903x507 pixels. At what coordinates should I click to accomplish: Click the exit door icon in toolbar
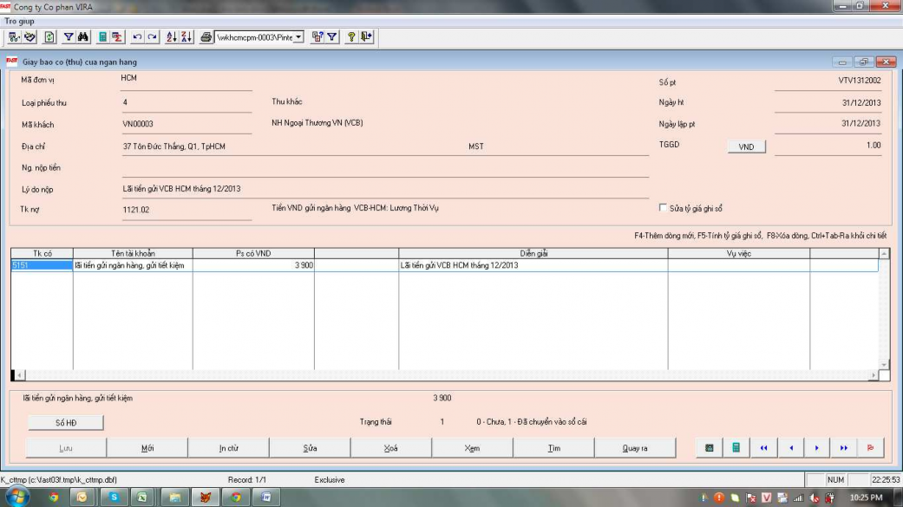pyautogui.click(x=367, y=37)
